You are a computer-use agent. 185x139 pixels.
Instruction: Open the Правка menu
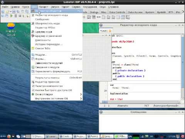coord(15,7)
